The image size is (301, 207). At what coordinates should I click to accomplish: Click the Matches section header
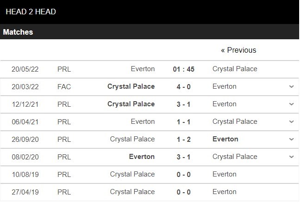pyautogui.click(x=19, y=32)
